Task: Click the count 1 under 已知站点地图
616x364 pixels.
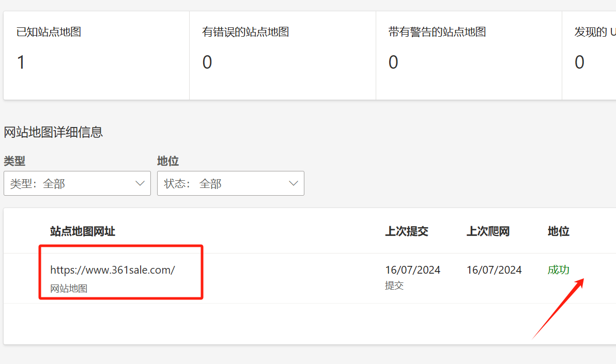Action: coord(21,62)
